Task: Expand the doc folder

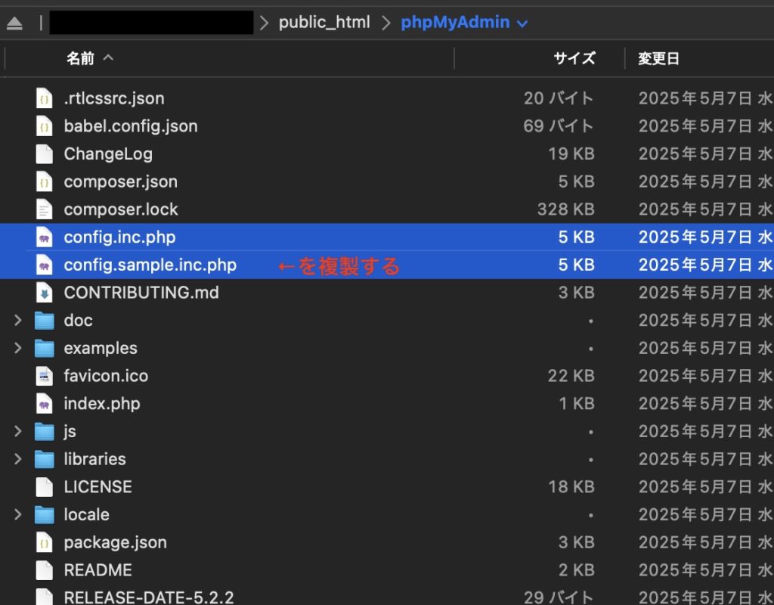Action: tap(17, 321)
